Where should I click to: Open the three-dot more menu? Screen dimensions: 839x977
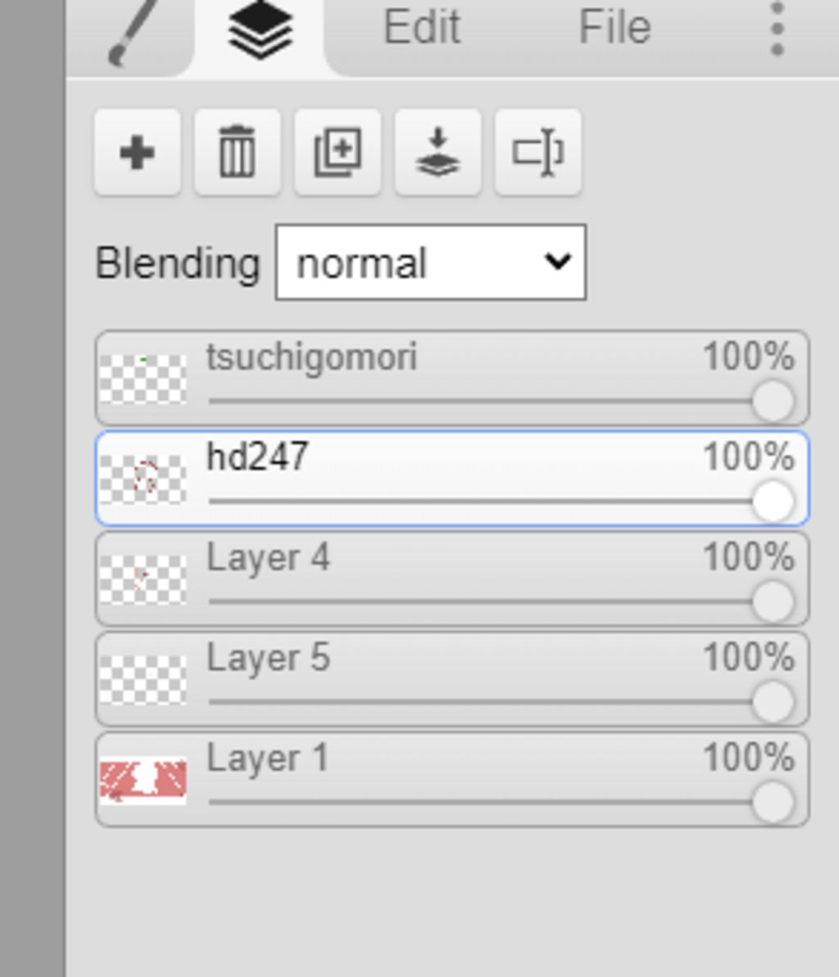tap(777, 30)
